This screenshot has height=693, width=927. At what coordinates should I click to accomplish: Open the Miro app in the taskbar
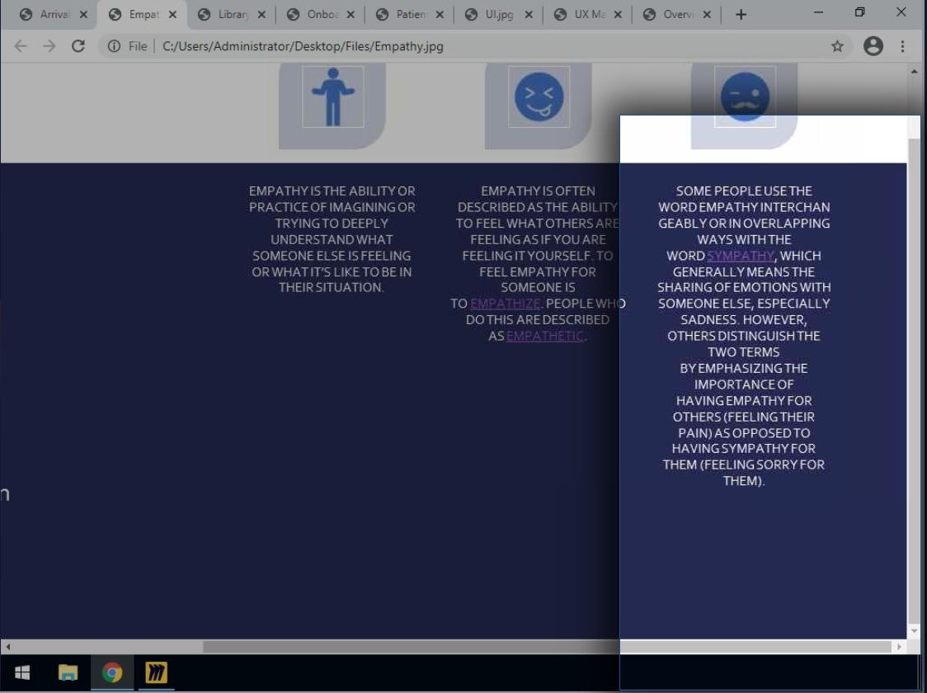pos(156,672)
